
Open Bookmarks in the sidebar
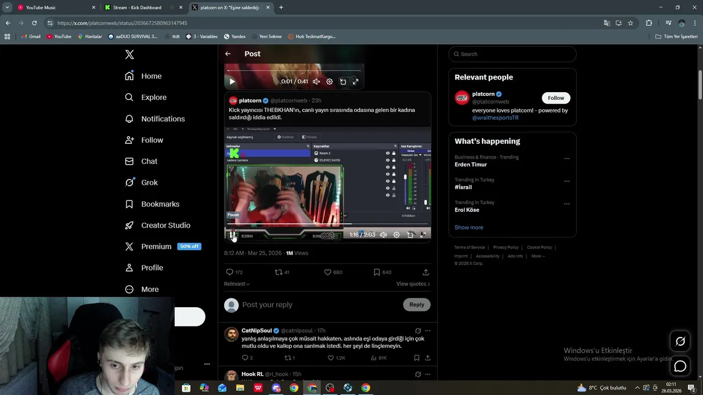click(153, 204)
